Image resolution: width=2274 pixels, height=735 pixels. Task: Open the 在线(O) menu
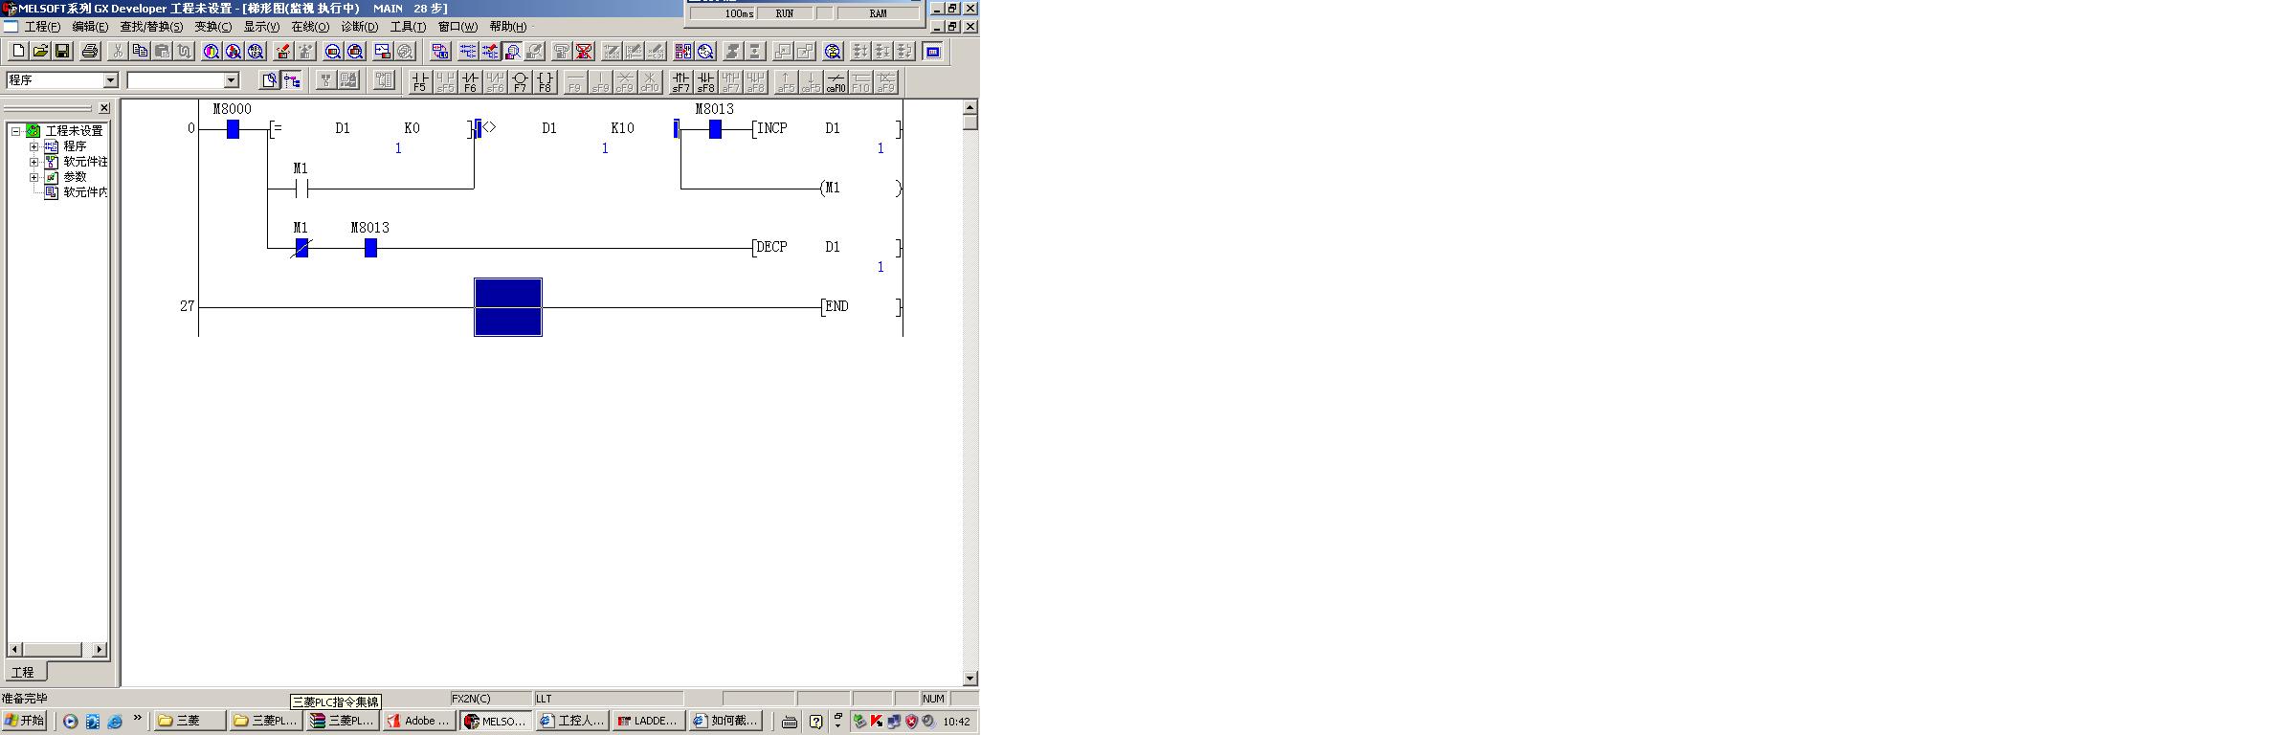click(x=309, y=27)
